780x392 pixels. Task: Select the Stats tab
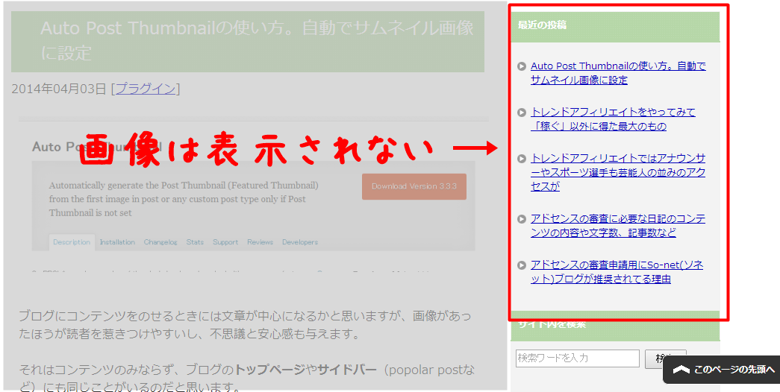(195, 242)
